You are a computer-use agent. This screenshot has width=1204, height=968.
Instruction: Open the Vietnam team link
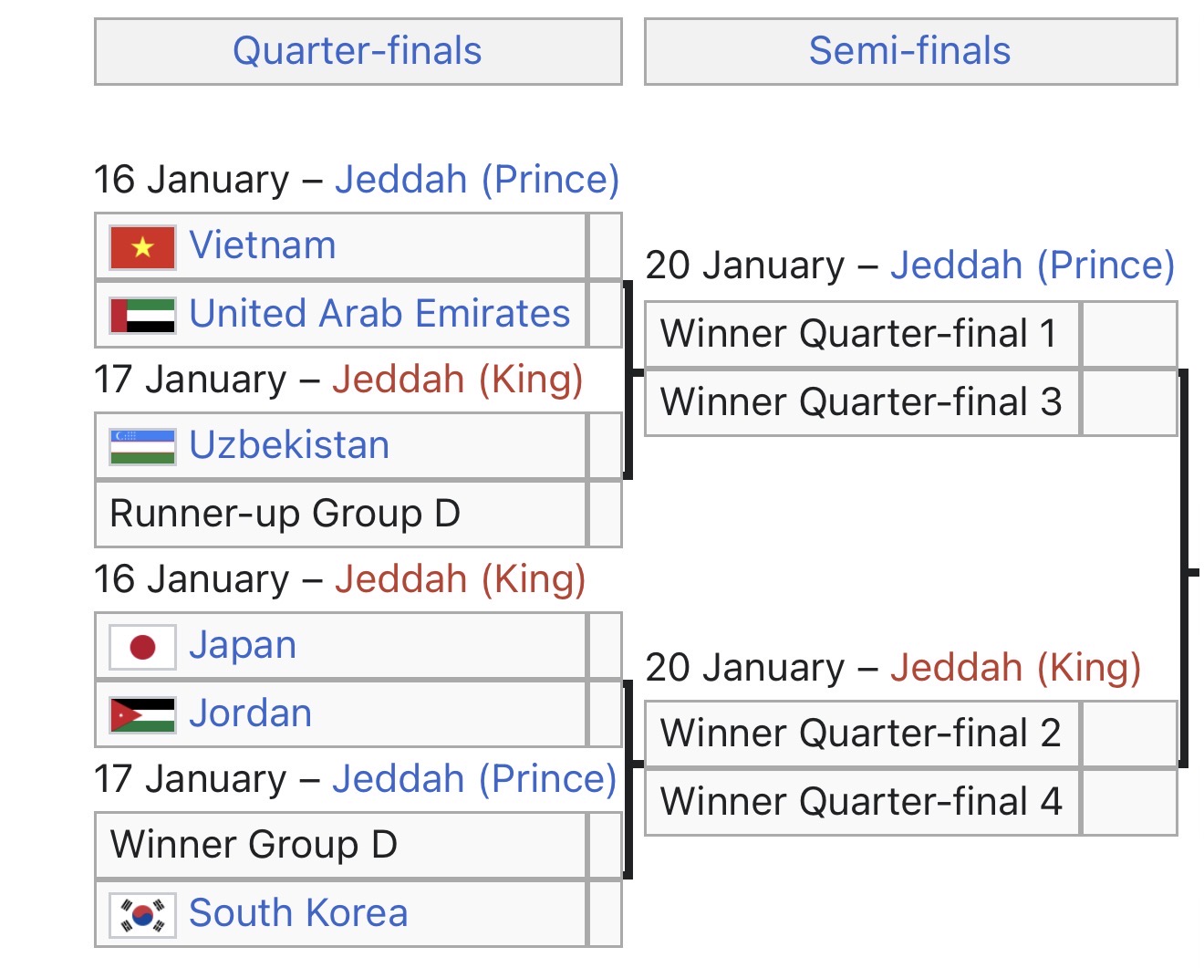263,246
